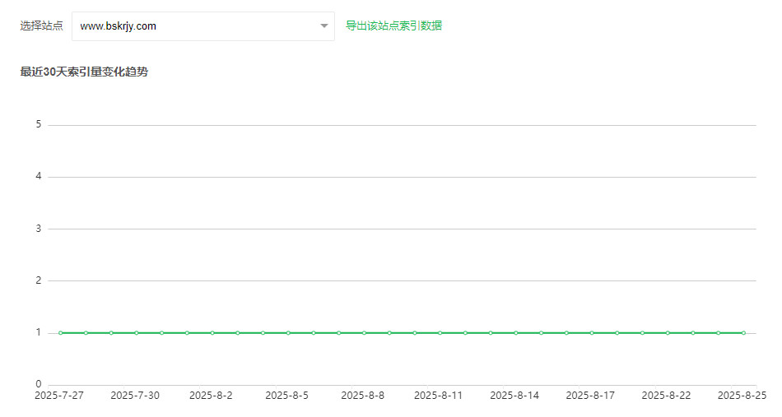The height and width of the screenshot is (417, 782).
Task: Open the site selection dropdown arrow
Action: tap(324, 26)
